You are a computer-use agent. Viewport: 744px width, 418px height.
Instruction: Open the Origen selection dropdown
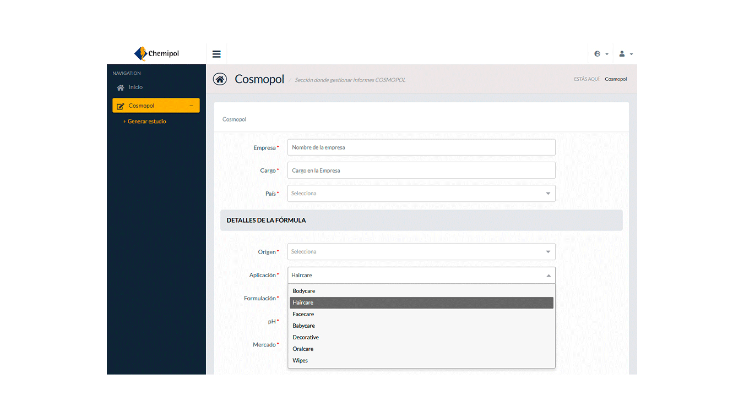421,251
